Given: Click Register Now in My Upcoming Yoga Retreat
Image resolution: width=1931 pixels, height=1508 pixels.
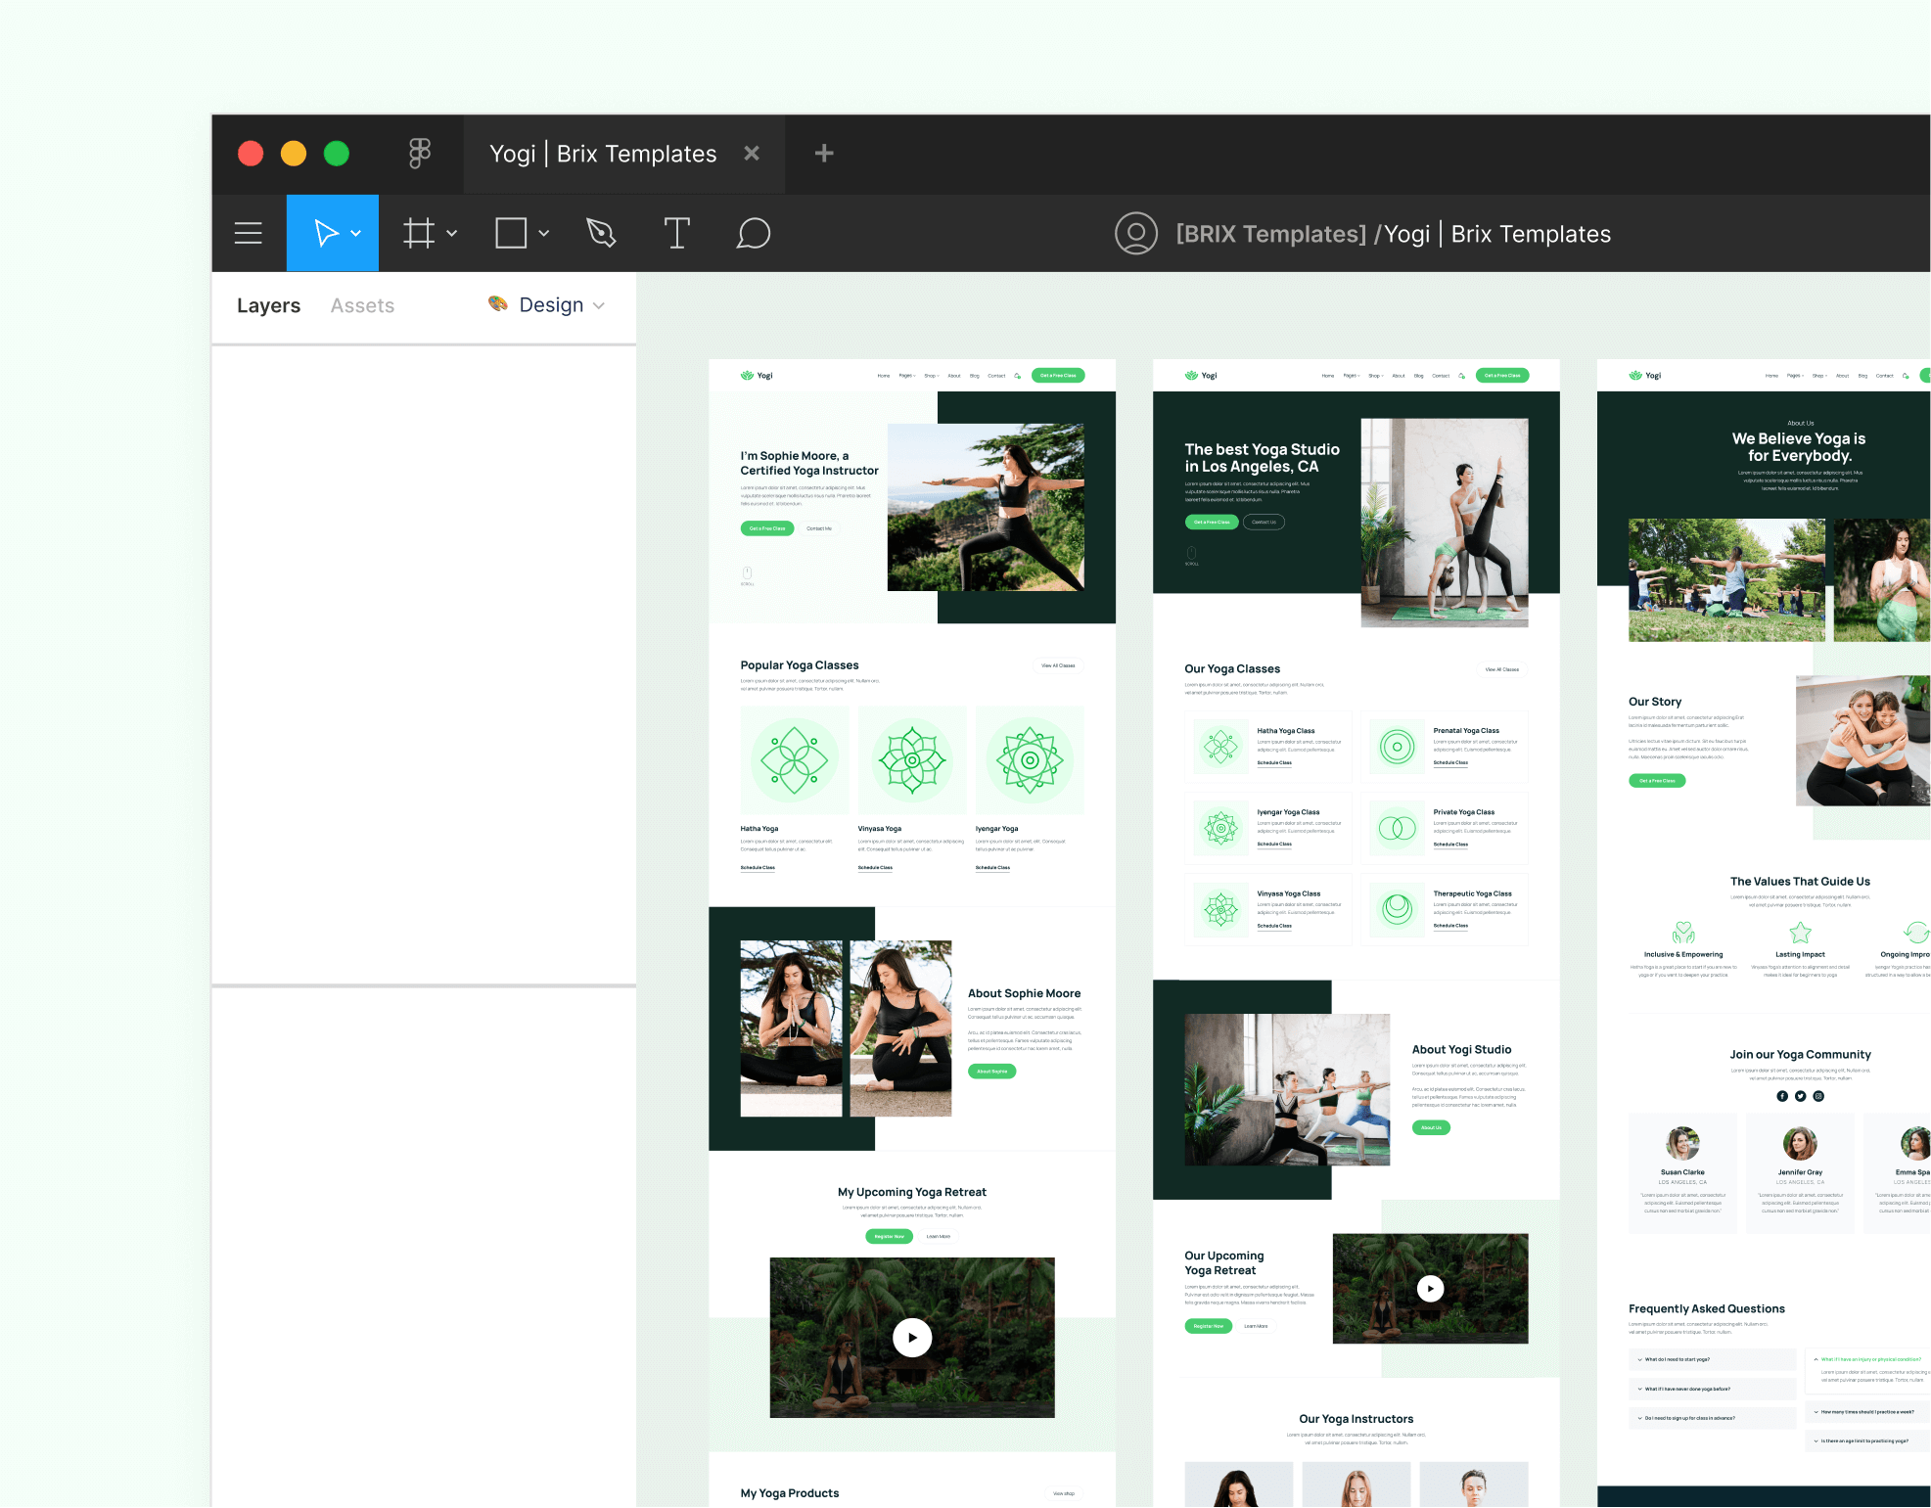Looking at the screenshot, I should click(889, 1236).
